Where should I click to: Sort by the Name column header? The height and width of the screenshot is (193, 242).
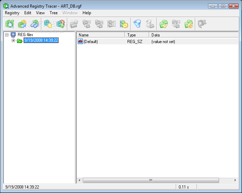101,35
